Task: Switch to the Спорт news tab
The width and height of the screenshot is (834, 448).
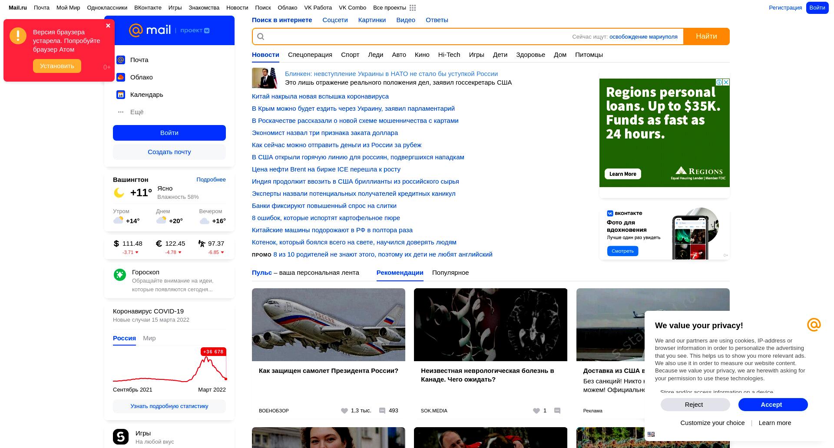Action: click(350, 55)
